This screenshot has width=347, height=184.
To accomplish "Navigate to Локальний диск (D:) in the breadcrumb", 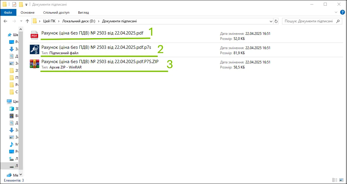I will pyautogui.click(x=79, y=21).
